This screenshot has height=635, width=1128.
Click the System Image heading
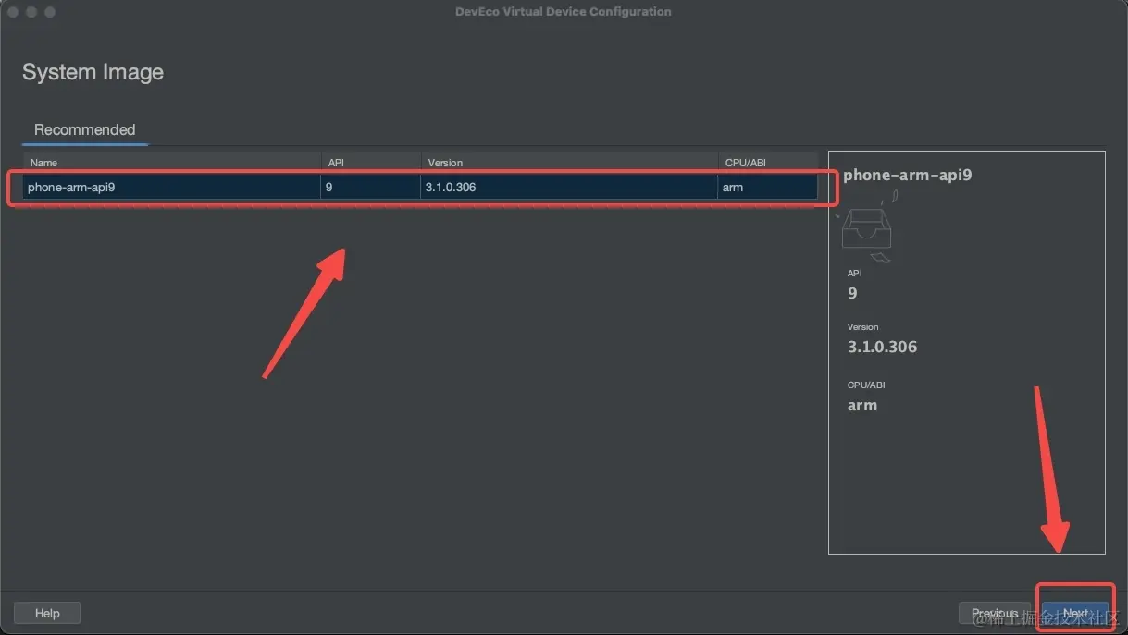tap(93, 72)
